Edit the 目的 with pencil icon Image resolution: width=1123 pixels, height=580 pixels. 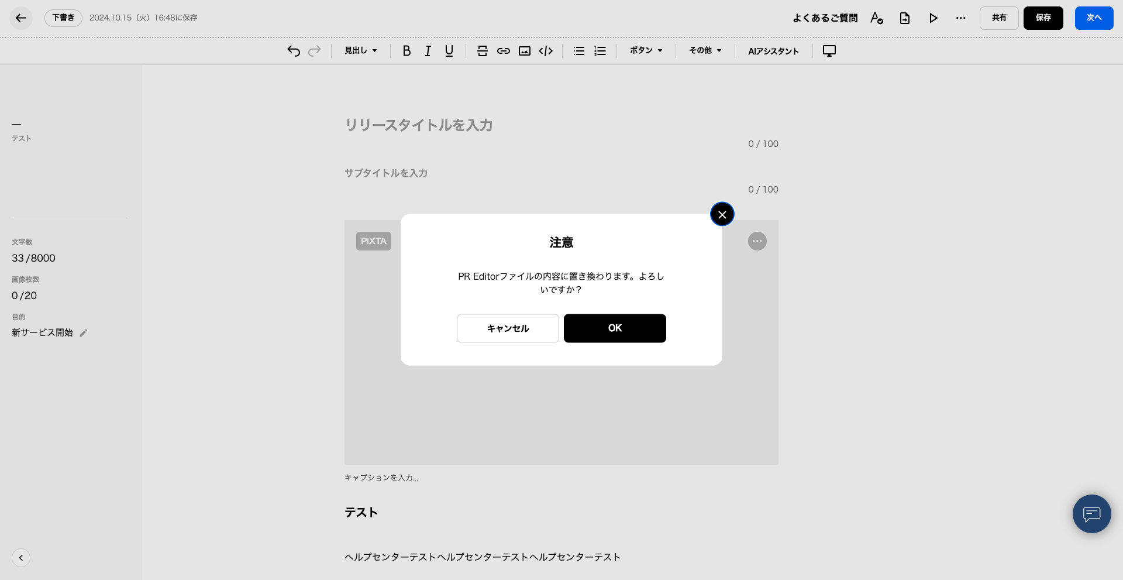pos(84,333)
